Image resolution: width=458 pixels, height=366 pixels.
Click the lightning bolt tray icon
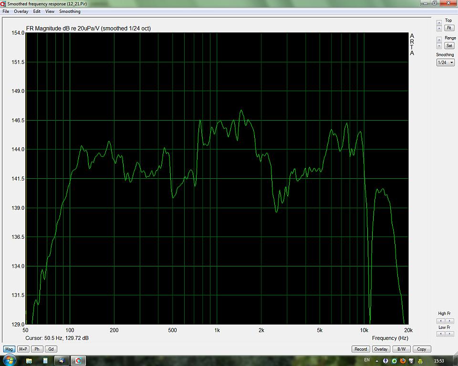tap(385, 361)
